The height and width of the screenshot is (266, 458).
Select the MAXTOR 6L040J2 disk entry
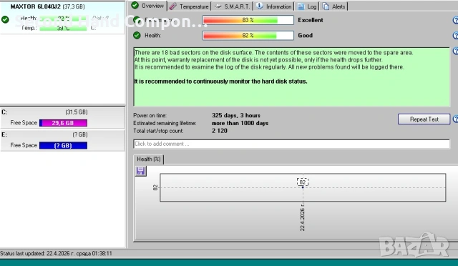point(62,18)
